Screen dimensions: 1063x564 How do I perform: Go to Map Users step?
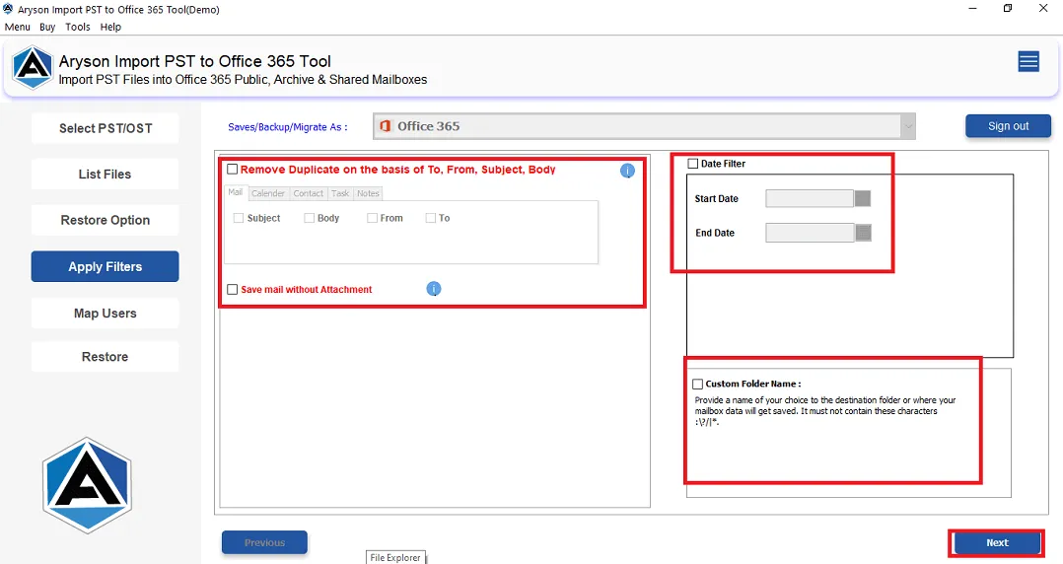point(106,314)
